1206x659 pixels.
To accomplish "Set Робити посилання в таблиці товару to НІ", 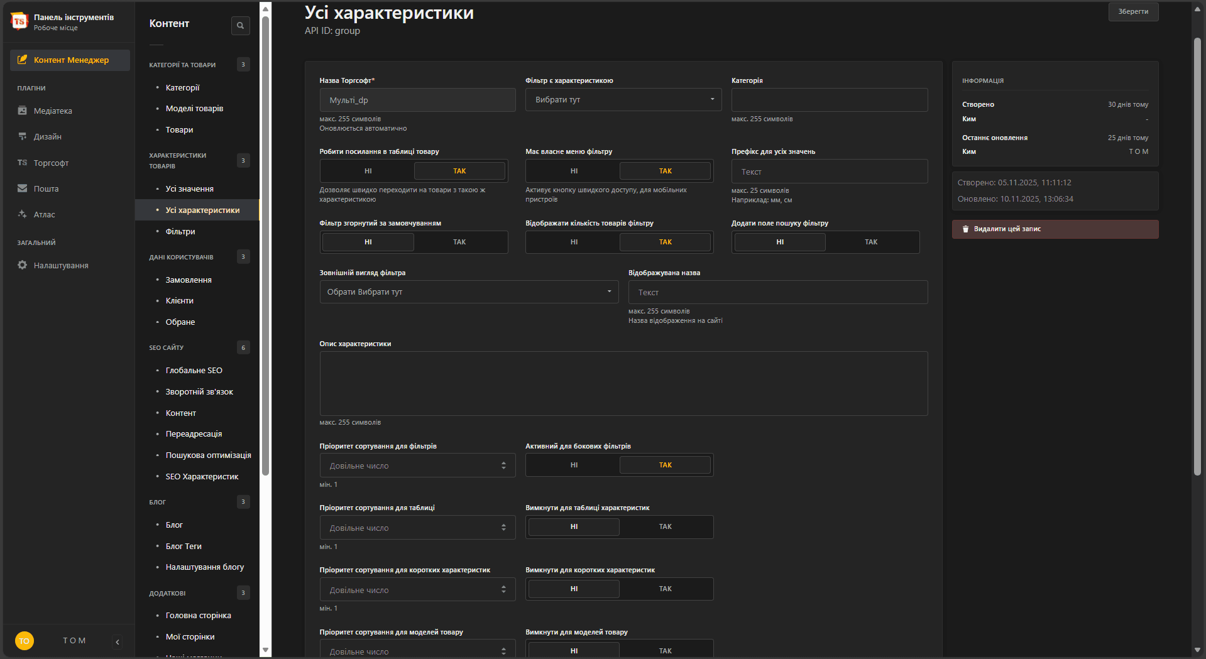I will point(368,171).
